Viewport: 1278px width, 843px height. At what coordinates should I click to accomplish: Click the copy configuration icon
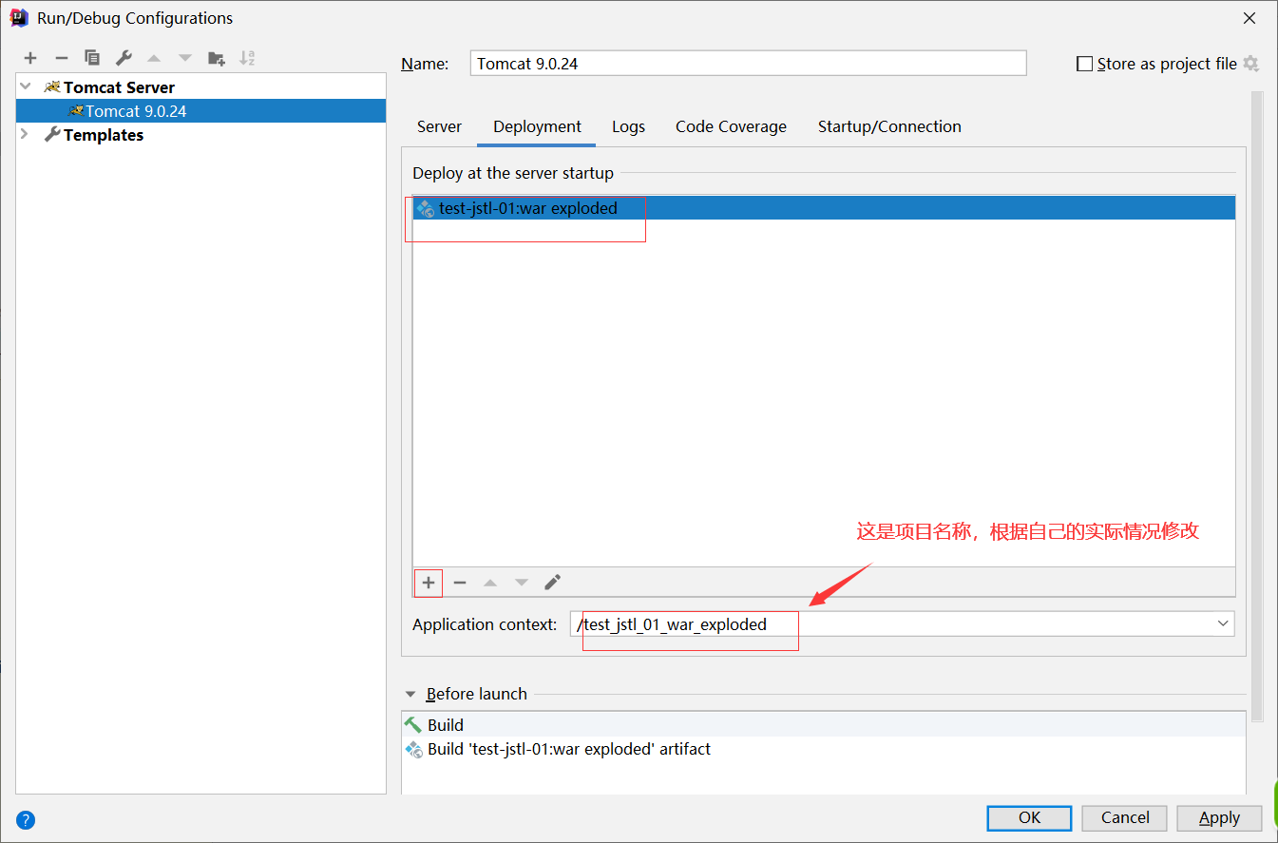tap(92, 57)
